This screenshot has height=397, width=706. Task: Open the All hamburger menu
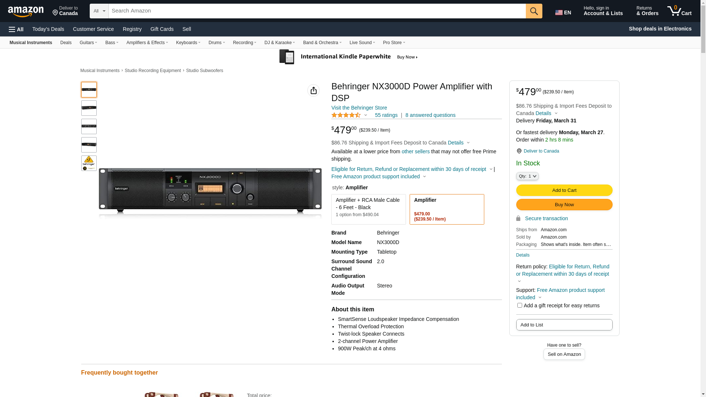(16, 29)
